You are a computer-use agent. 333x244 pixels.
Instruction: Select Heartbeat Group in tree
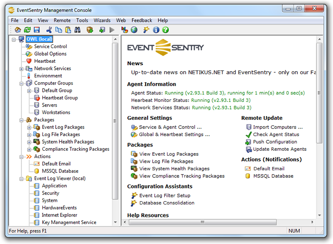[60, 98]
